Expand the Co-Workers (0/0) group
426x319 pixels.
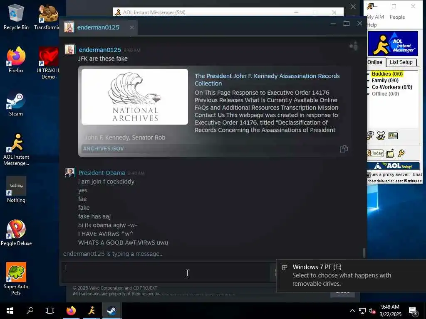(x=368, y=88)
